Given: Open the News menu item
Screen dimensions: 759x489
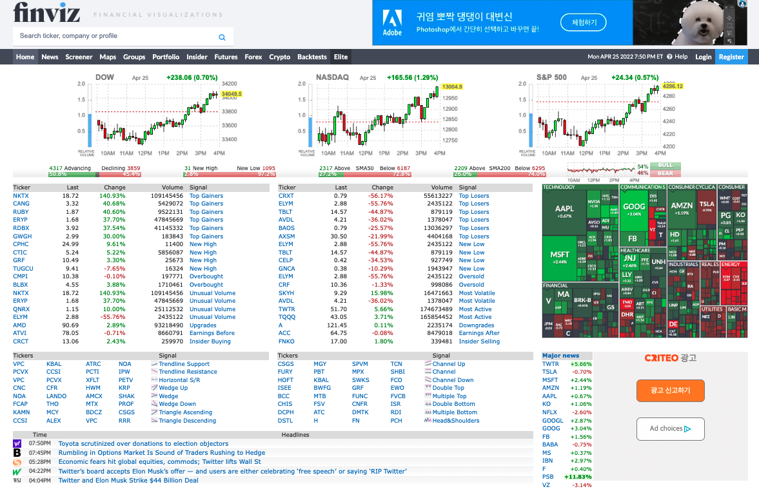Looking at the screenshot, I should coord(50,57).
